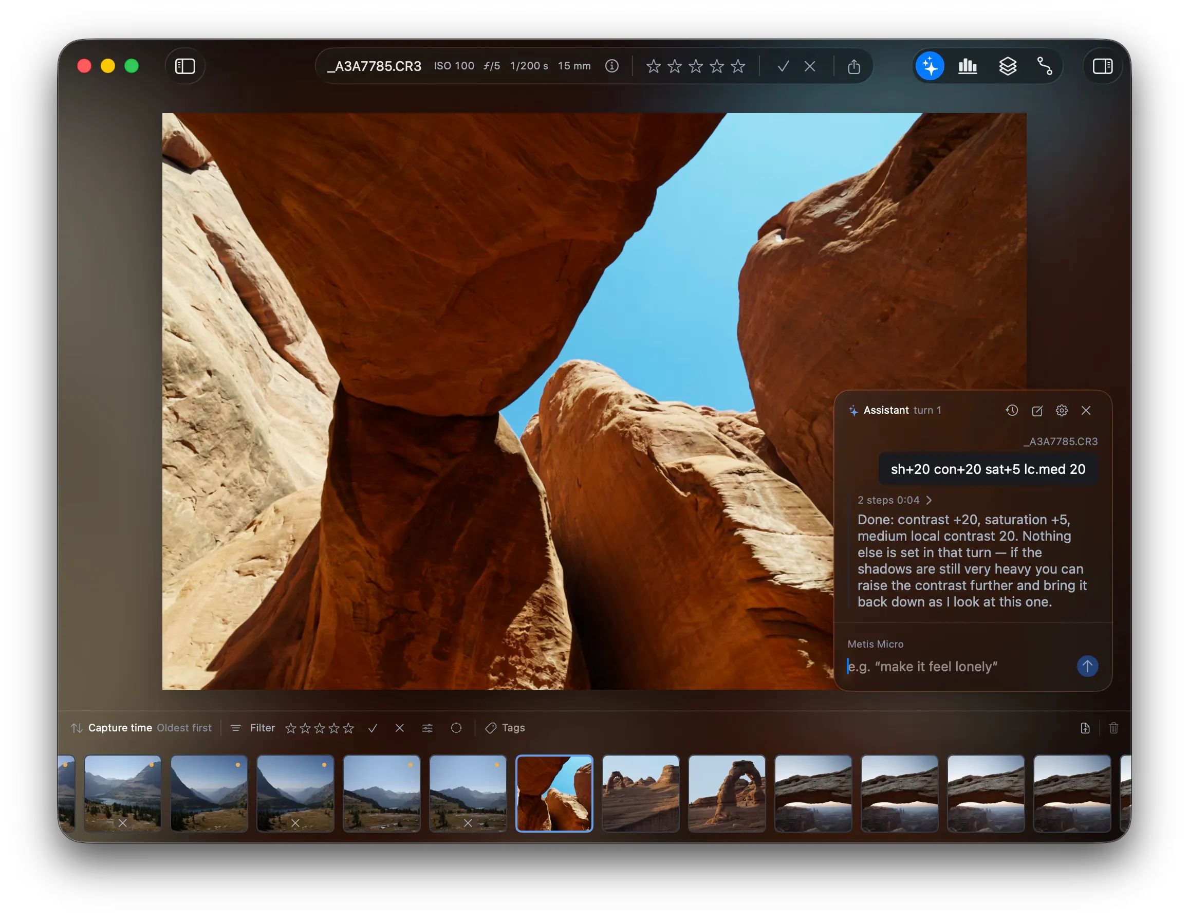1189x919 pixels.
Task: Change sort by Capture time
Action: [x=120, y=728]
